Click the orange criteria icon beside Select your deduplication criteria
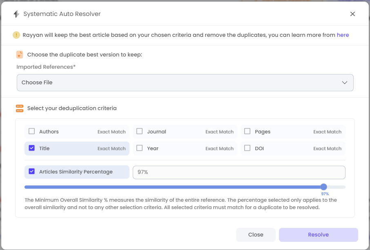 click(x=19, y=108)
